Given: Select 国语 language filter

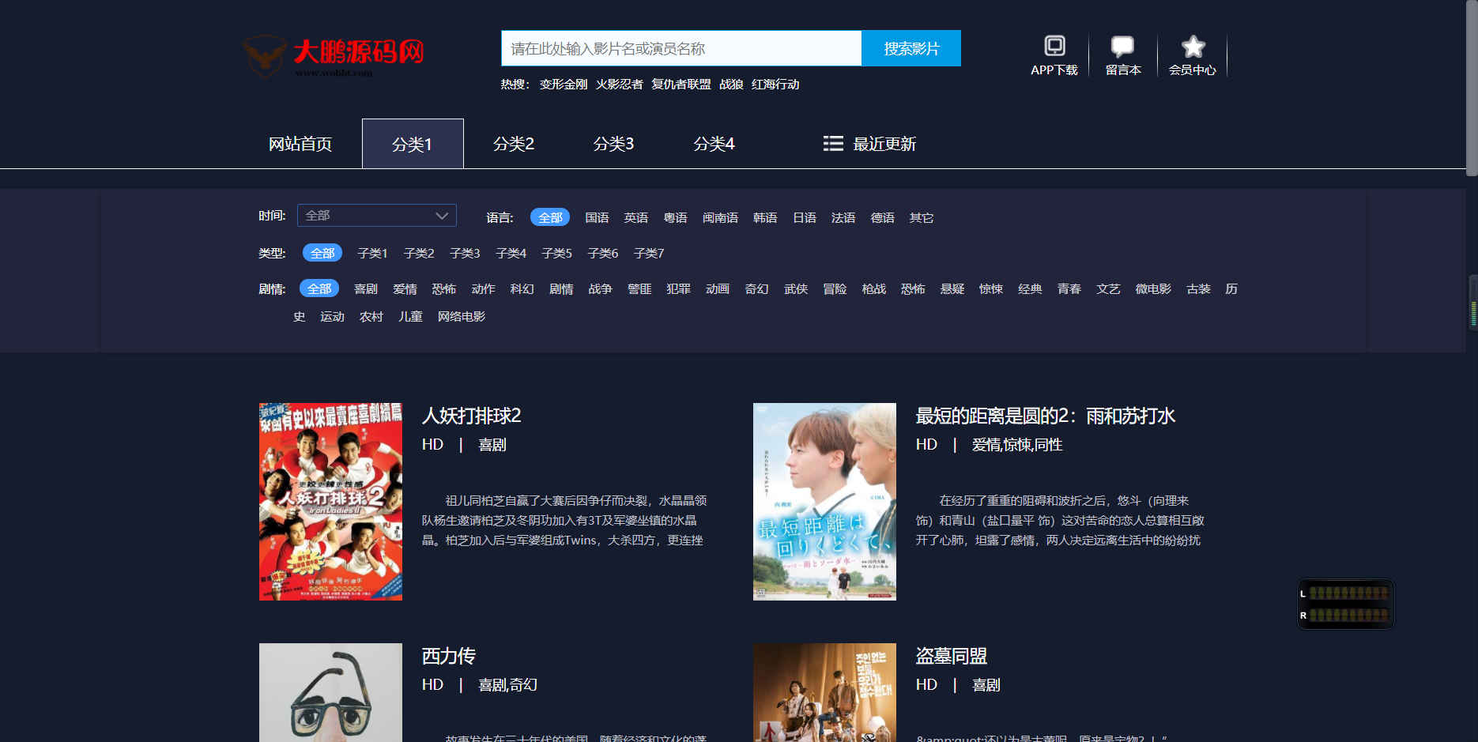Looking at the screenshot, I should (597, 218).
